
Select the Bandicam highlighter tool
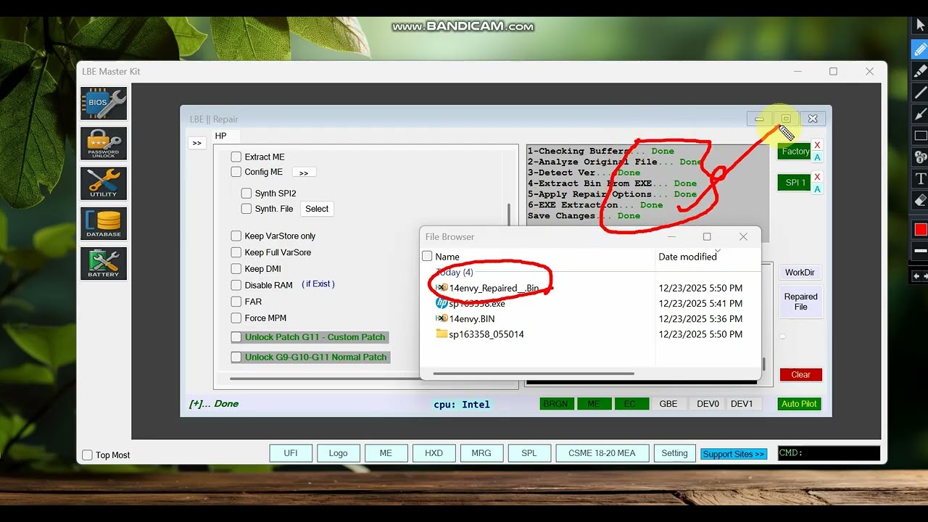tap(920, 71)
